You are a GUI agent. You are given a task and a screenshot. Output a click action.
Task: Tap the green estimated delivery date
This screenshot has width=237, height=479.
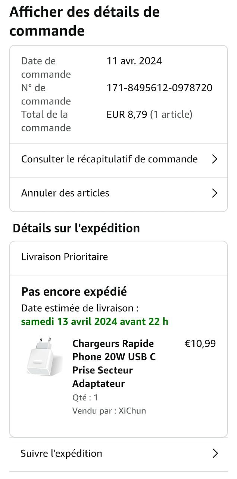tap(95, 321)
